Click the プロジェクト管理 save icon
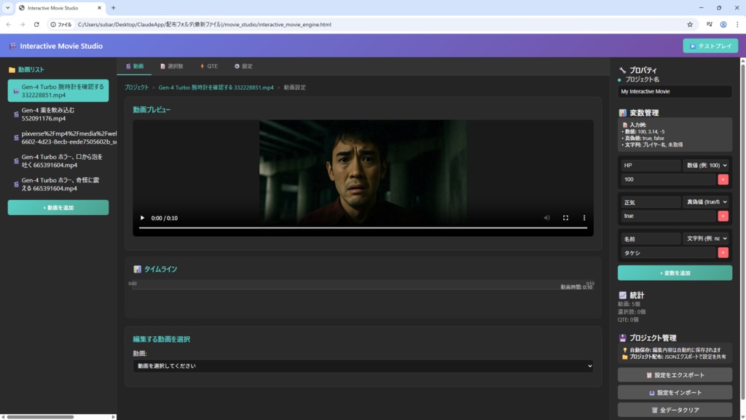Screen dimensions: 746x420 [622, 338]
